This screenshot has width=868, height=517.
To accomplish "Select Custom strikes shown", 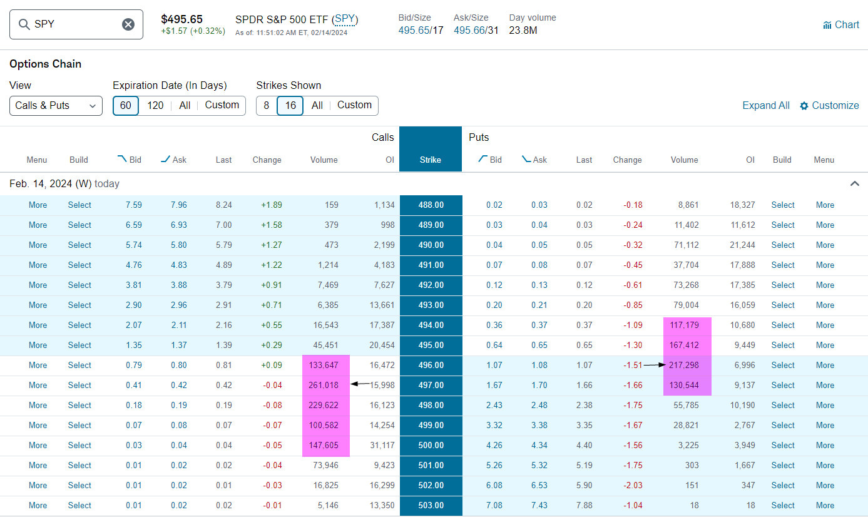I will [x=354, y=105].
